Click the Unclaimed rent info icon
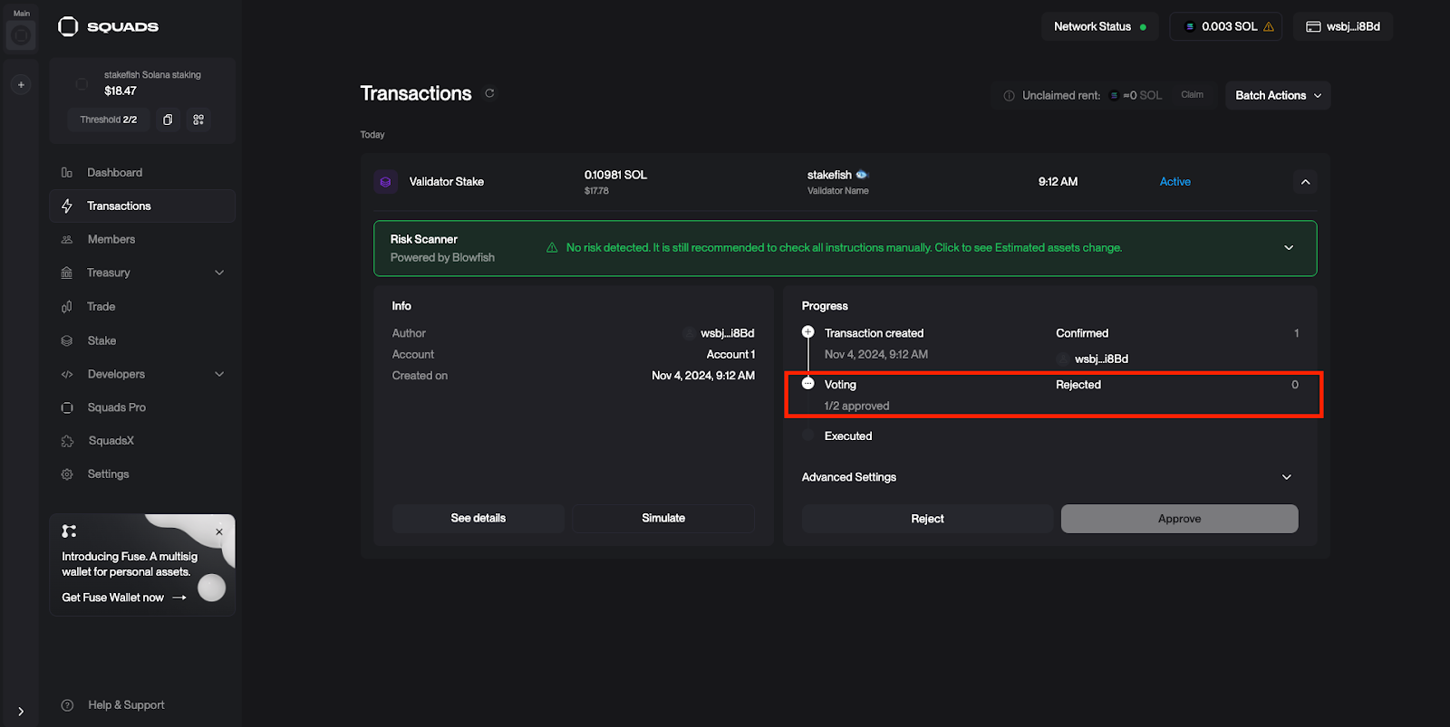The height and width of the screenshot is (727, 1450). pos(1009,95)
